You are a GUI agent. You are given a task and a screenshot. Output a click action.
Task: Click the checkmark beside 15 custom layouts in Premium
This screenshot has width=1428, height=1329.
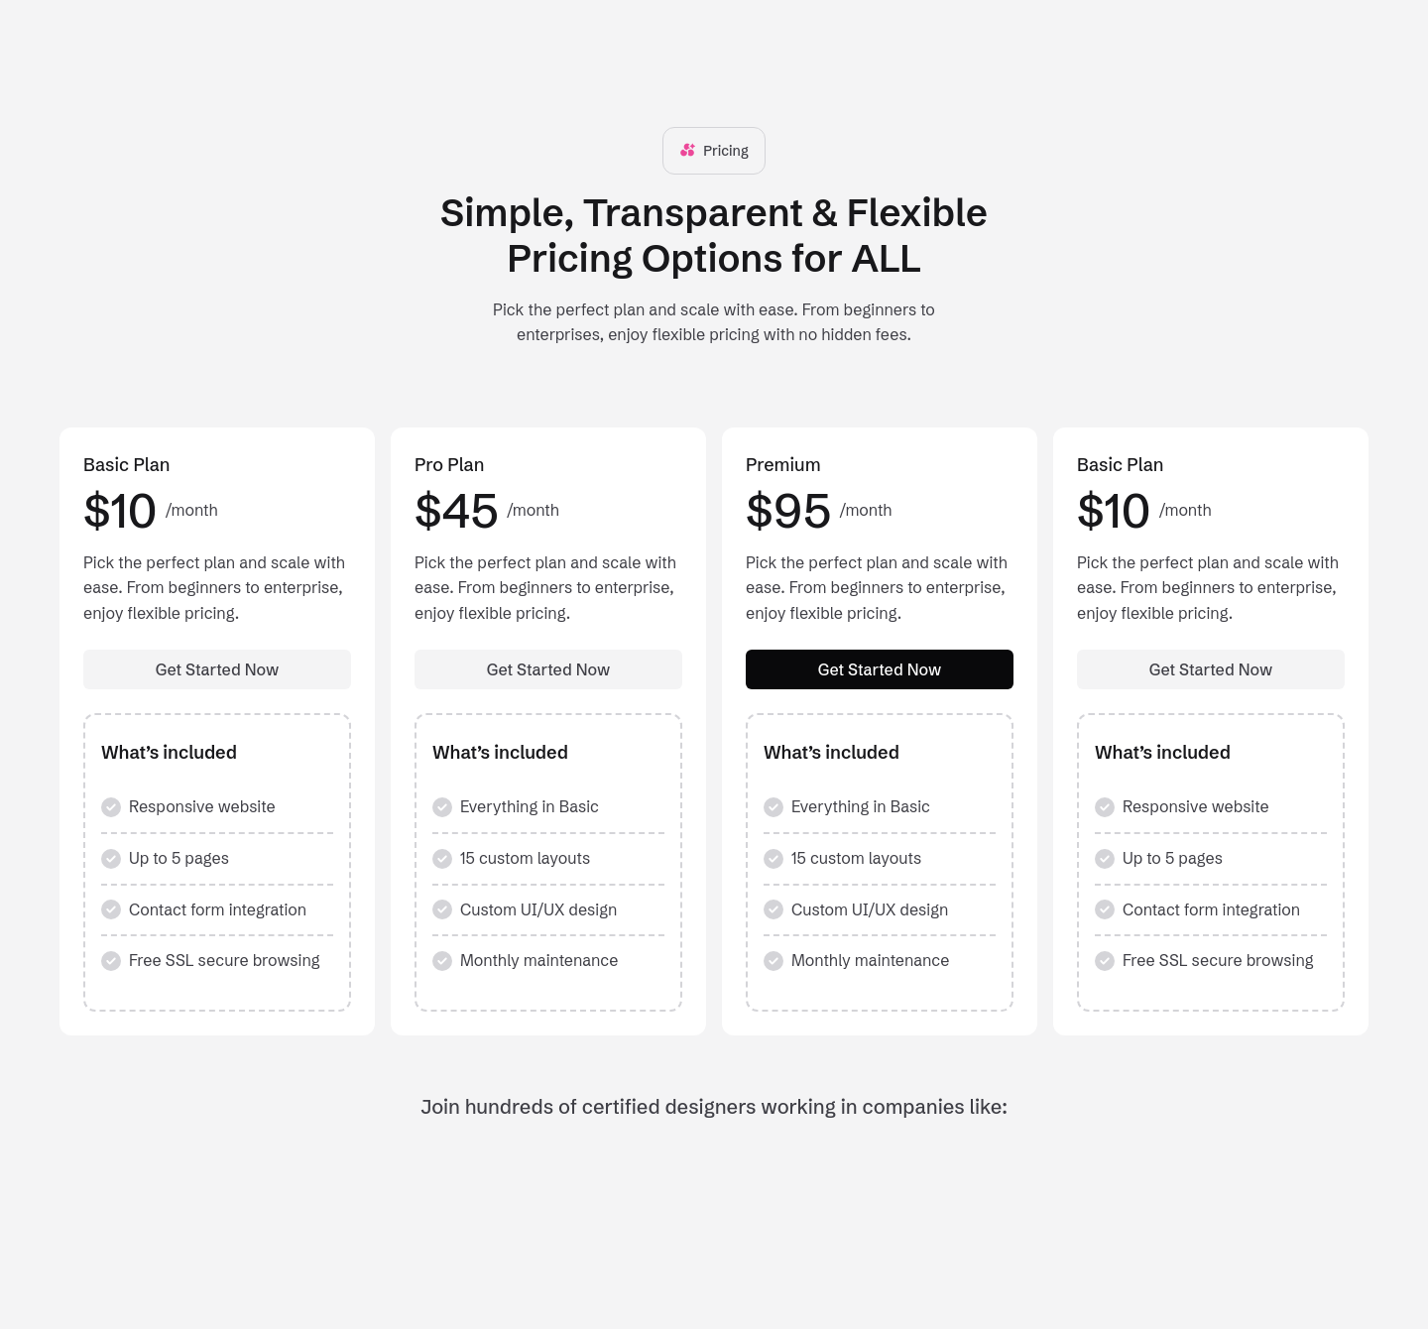[x=773, y=859]
